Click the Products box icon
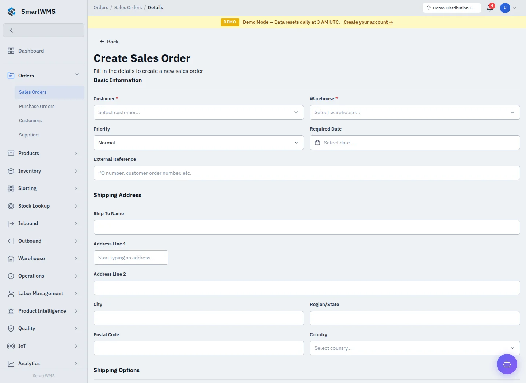The width and height of the screenshot is (526, 383). point(11,153)
